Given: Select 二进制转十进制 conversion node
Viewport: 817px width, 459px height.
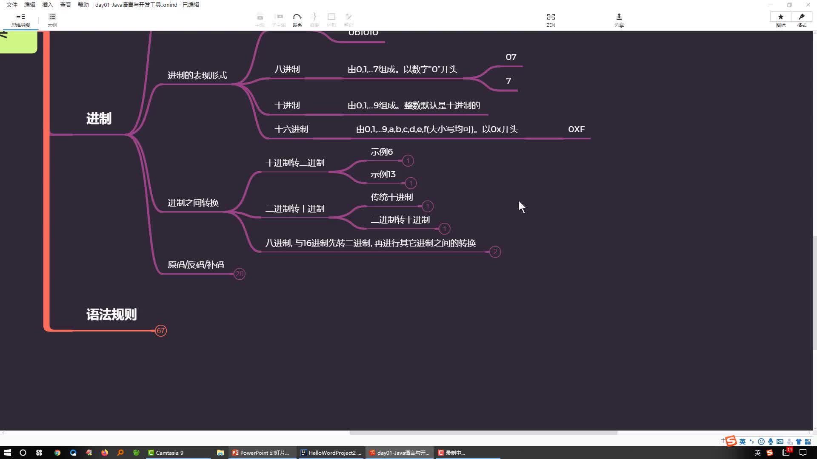Looking at the screenshot, I should click(296, 208).
